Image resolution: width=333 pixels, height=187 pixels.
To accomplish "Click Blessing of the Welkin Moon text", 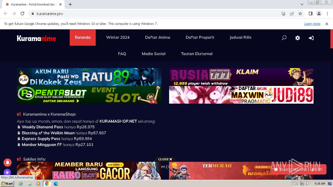I will pos(48,133).
